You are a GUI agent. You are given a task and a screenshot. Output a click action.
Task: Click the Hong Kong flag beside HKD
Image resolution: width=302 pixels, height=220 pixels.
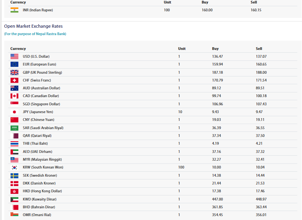click(x=14, y=192)
